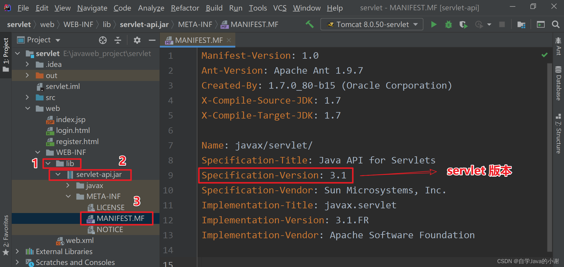The height and width of the screenshot is (267, 564).
Task: Open the Structure tool window
Action: (558, 134)
